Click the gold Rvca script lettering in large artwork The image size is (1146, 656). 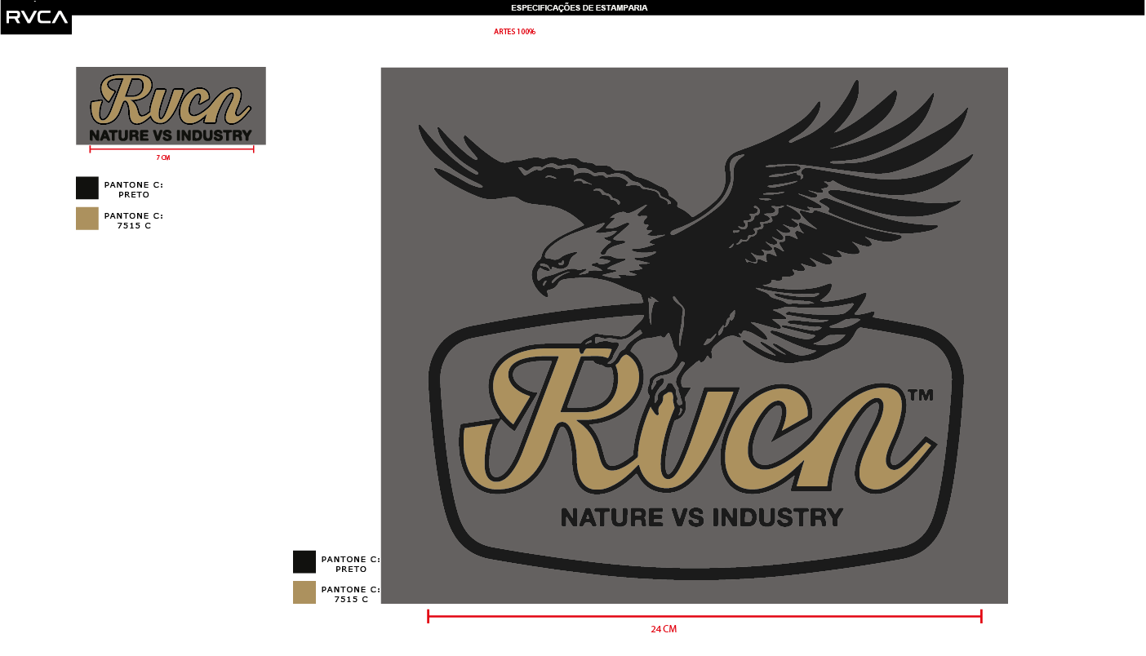pyautogui.click(x=698, y=420)
